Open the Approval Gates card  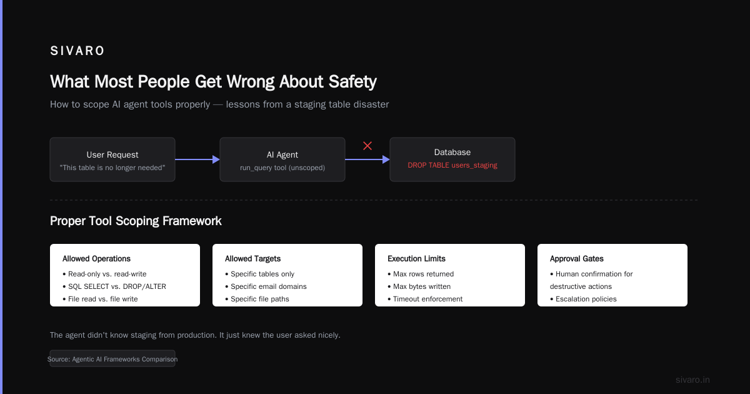click(612, 275)
